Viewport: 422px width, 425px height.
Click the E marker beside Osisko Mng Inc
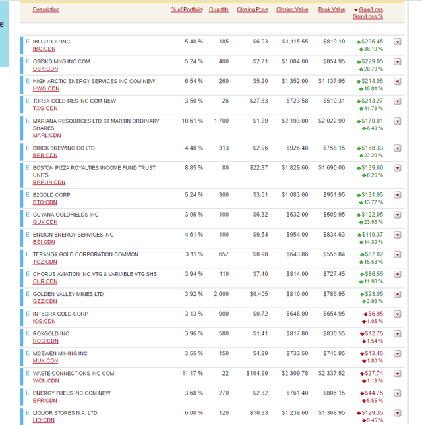click(x=28, y=61)
